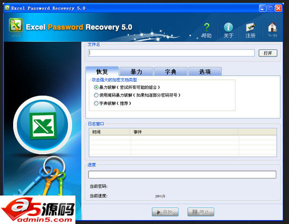Click the 打开 open file button

click(268, 53)
